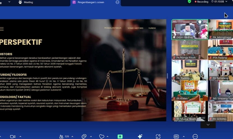
Task: Click the green encryption shield icon
Action: [189, 2]
